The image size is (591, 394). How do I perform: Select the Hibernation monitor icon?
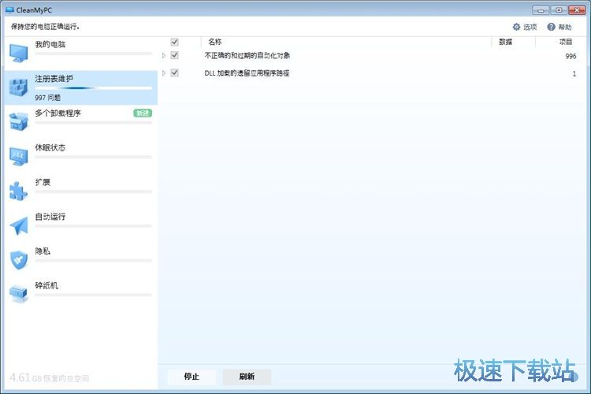coord(18,157)
